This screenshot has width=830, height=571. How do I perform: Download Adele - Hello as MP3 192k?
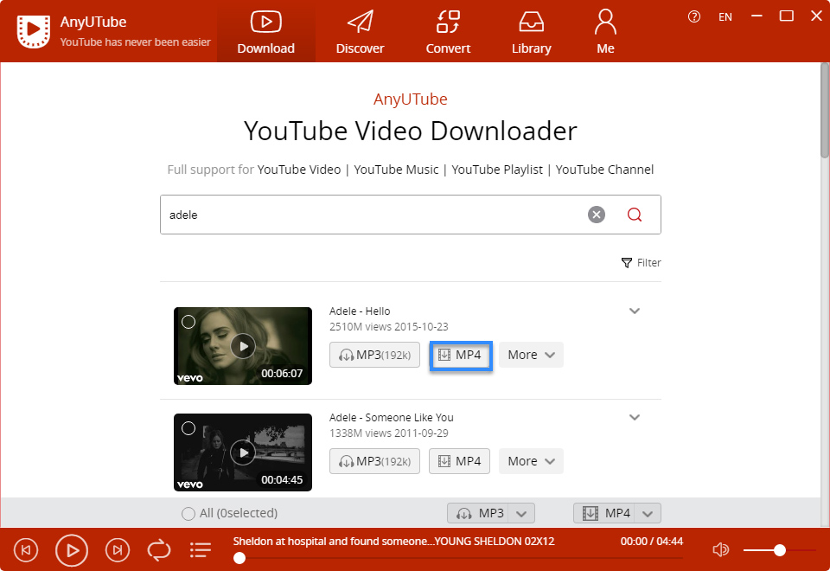click(374, 355)
